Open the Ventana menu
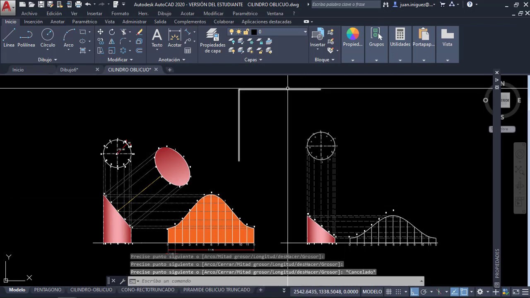Image resolution: width=530 pixels, height=298 pixels. pos(275,14)
